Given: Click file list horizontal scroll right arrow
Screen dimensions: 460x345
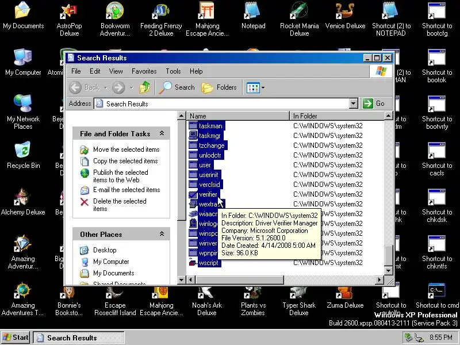Looking at the screenshot, I should click(379, 280).
